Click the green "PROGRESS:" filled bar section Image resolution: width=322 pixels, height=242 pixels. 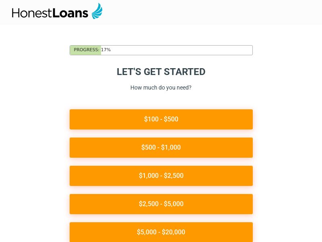pyautogui.click(x=86, y=50)
